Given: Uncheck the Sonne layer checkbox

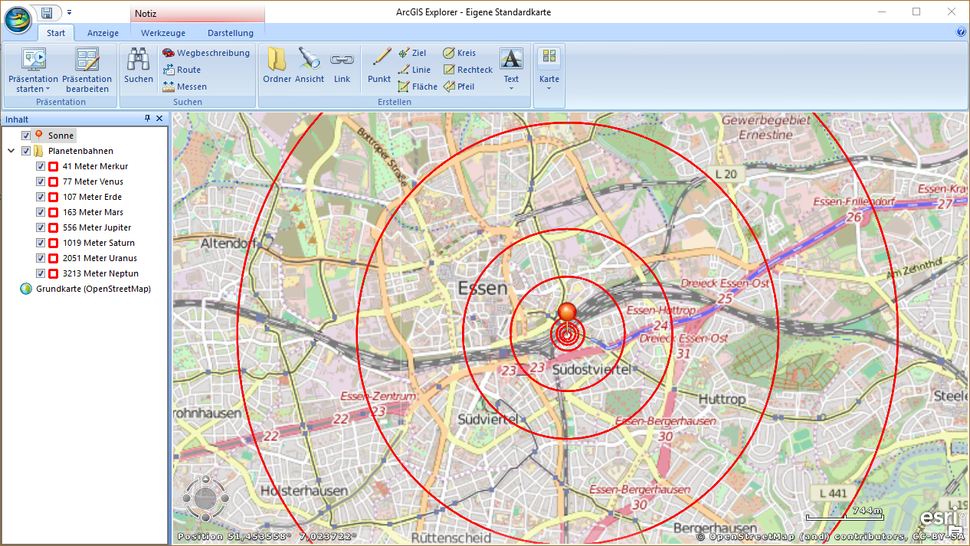Looking at the screenshot, I should tap(27, 136).
